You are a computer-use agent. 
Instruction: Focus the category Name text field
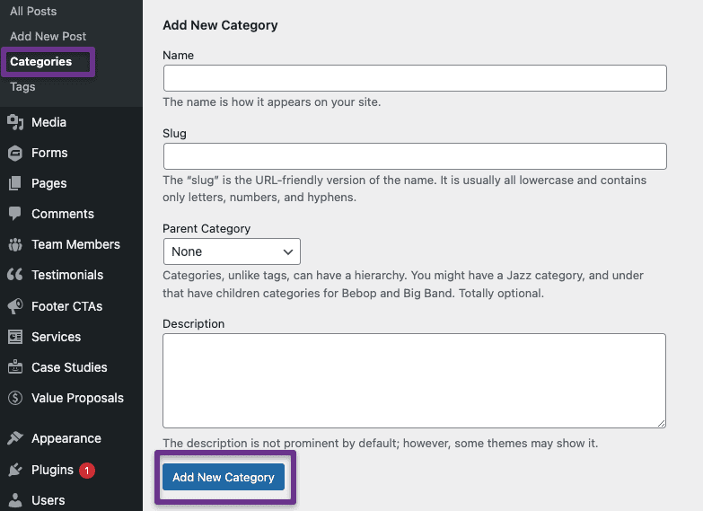[x=414, y=78]
